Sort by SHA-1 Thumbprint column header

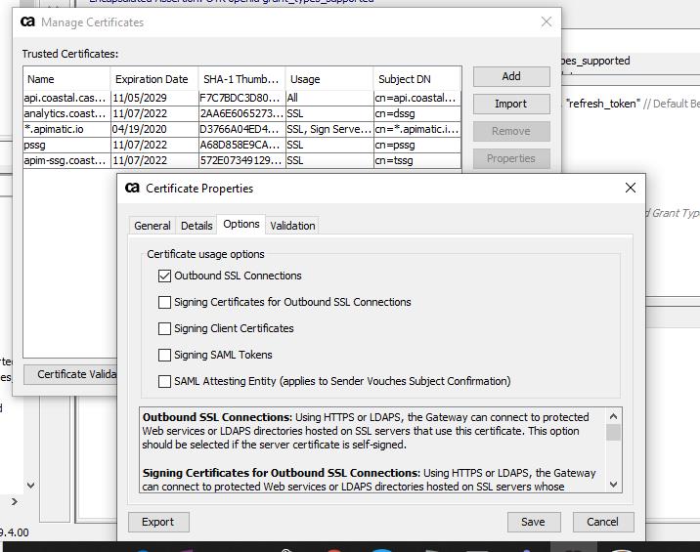(x=241, y=79)
